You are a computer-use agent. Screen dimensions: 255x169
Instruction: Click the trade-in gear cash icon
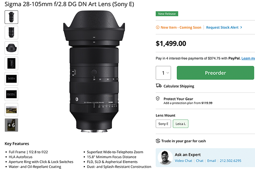point(158,141)
